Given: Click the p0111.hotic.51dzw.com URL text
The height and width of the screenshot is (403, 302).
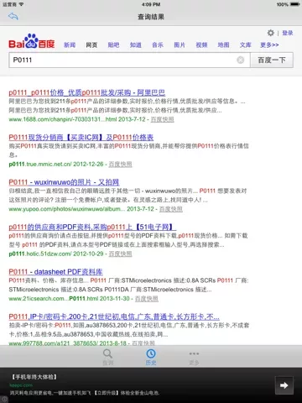Looking at the screenshot, I should click(40, 254).
